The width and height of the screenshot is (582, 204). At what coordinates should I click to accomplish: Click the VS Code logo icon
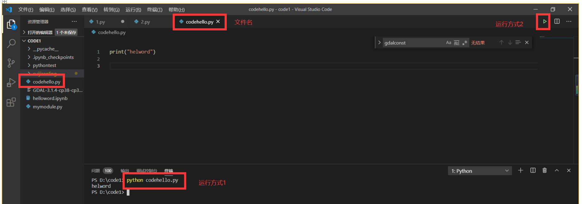(x=9, y=9)
